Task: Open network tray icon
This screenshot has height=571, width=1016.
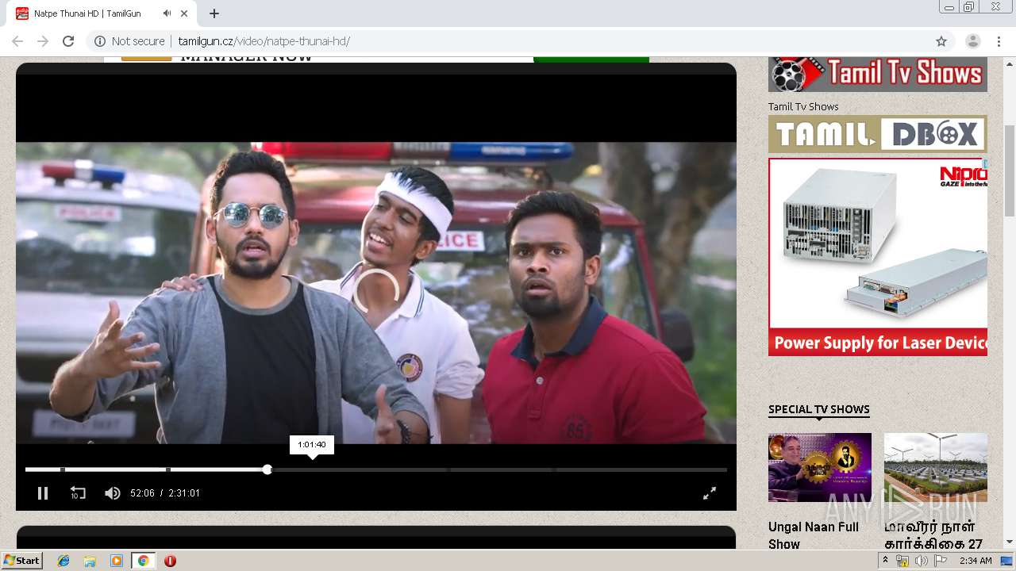Action: pos(902,561)
